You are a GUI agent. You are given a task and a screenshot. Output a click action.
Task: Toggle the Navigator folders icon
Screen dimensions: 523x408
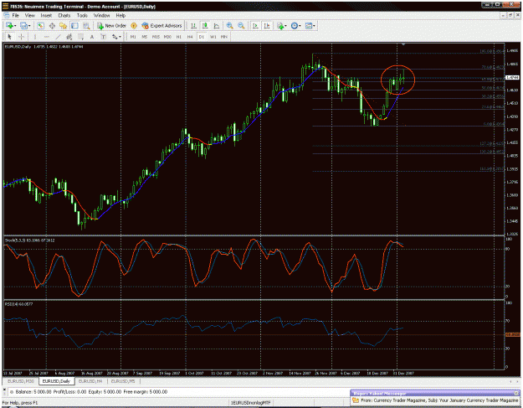point(63,26)
